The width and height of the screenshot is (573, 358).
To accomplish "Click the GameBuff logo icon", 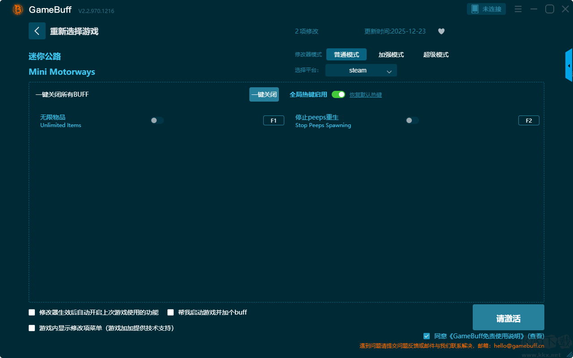I will pos(18,9).
